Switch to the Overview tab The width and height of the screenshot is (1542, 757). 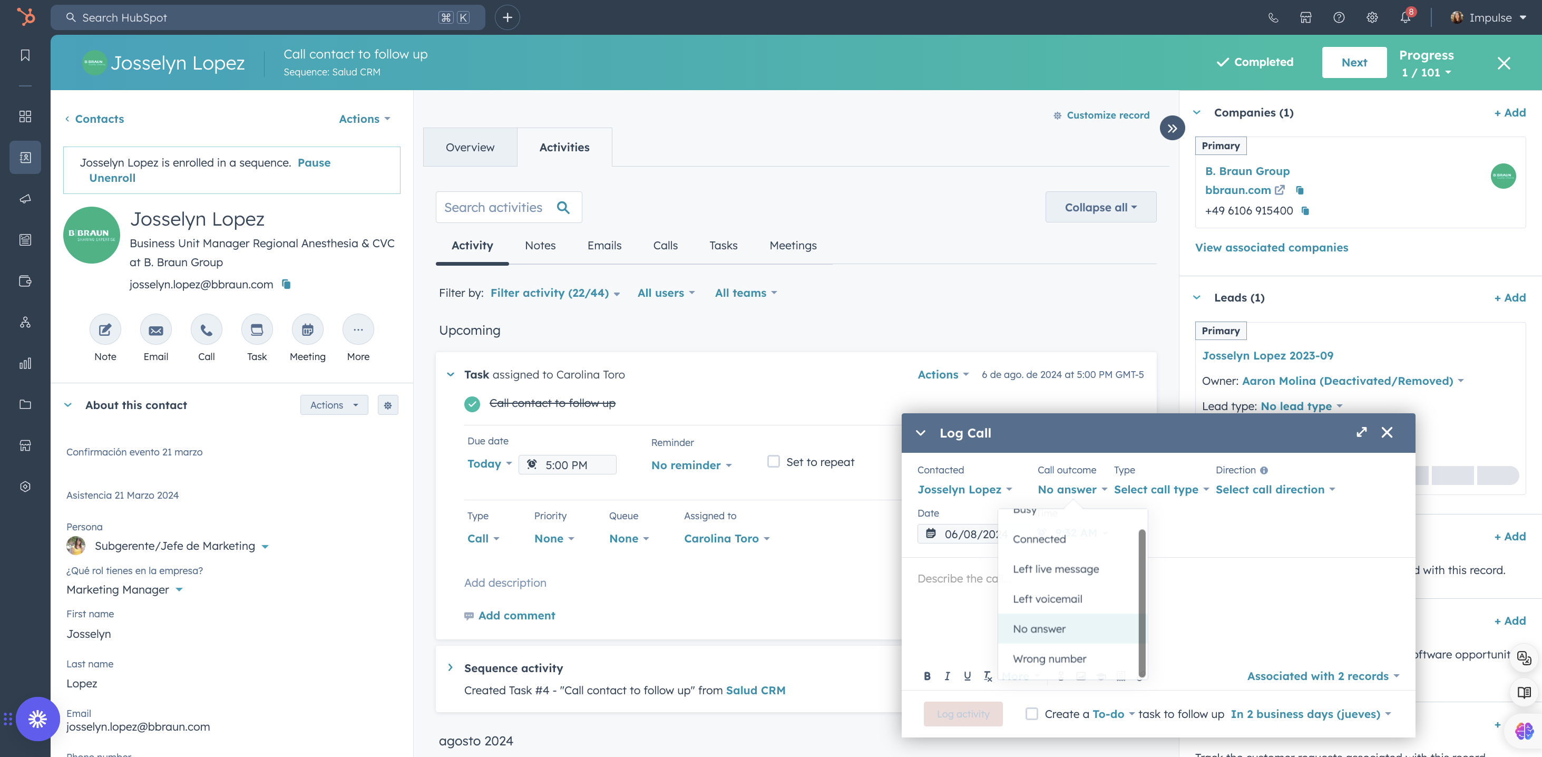470,147
